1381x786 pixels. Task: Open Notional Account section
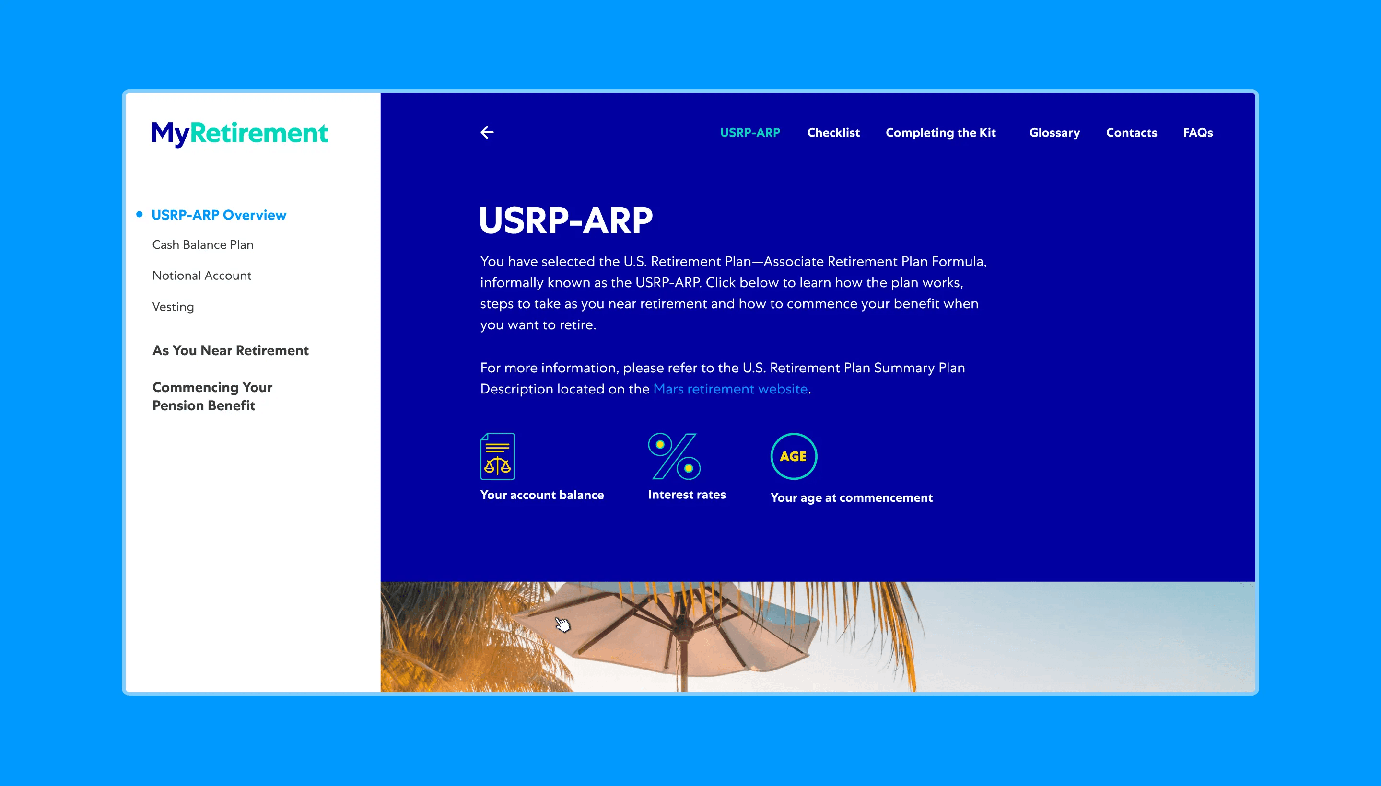201,276
